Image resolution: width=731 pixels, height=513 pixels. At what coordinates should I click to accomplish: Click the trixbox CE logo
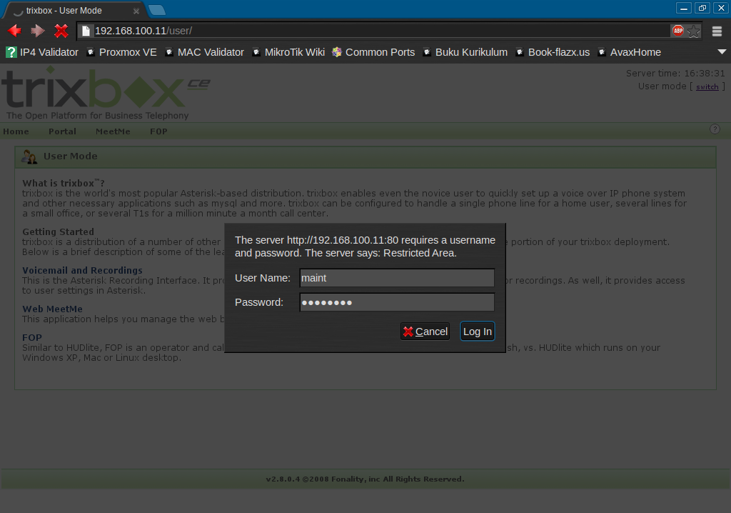106,93
